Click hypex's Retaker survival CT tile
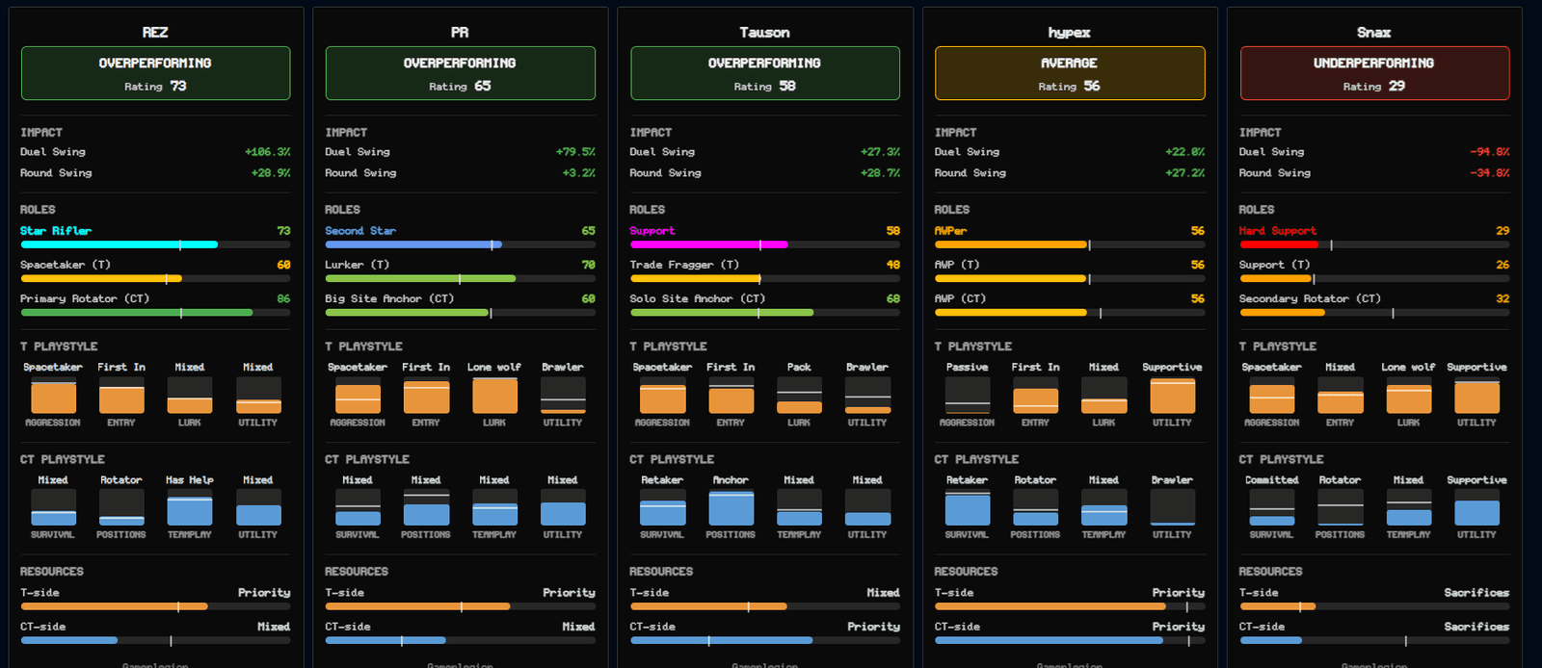This screenshot has width=1542, height=668. (968, 507)
